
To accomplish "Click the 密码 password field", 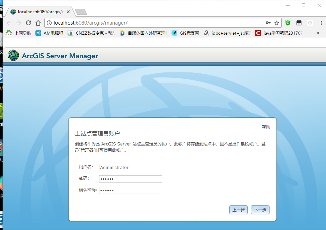I will (131, 179).
